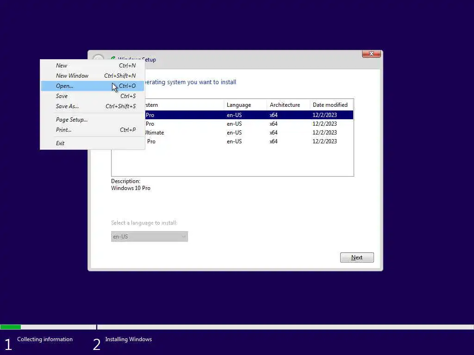
Task: Sort by the Language column header
Action: point(245,105)
